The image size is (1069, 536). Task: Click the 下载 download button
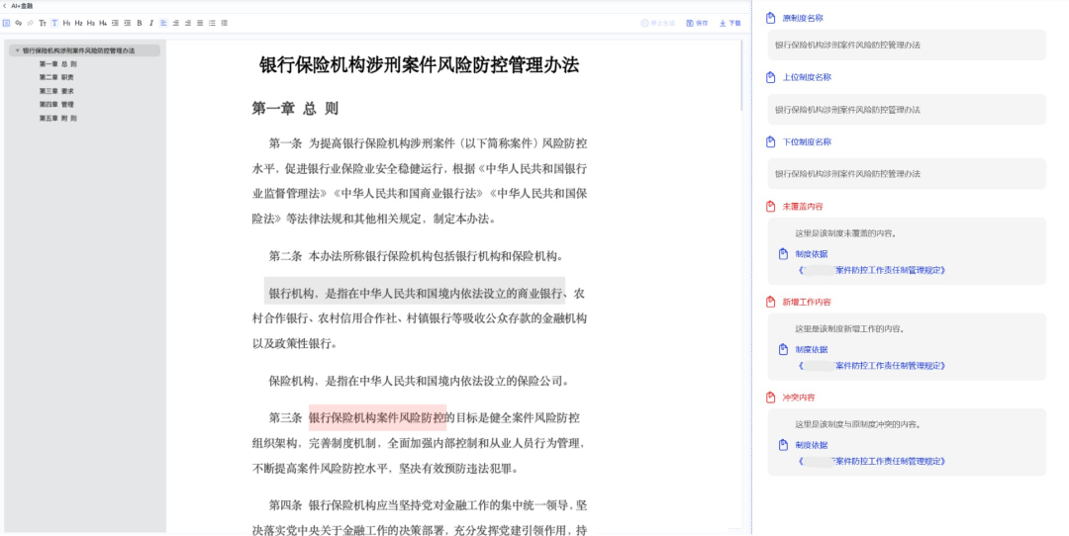(x=729, y=23)
